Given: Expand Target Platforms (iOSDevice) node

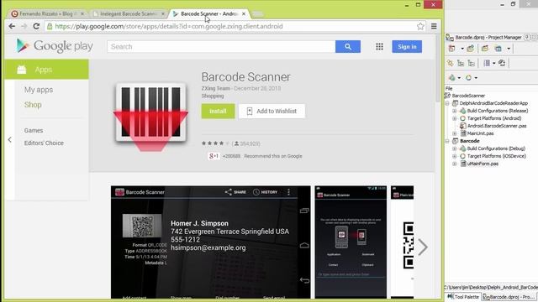Looking at the screenshot, I should pyautogui.click(x=454, y=156).
